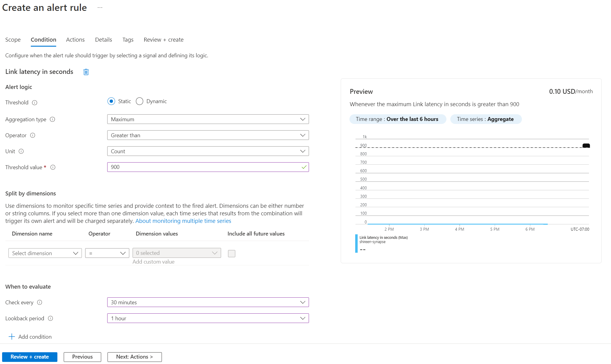
Task: Delete the Link latency condition via trash icon
Action: [x=86, y=72]
